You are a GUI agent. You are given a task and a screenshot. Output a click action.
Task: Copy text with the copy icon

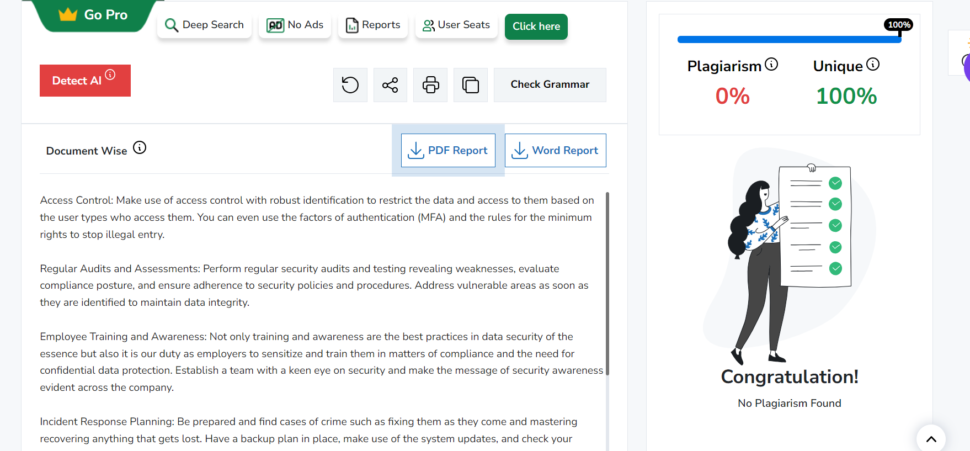coord(470,85)
